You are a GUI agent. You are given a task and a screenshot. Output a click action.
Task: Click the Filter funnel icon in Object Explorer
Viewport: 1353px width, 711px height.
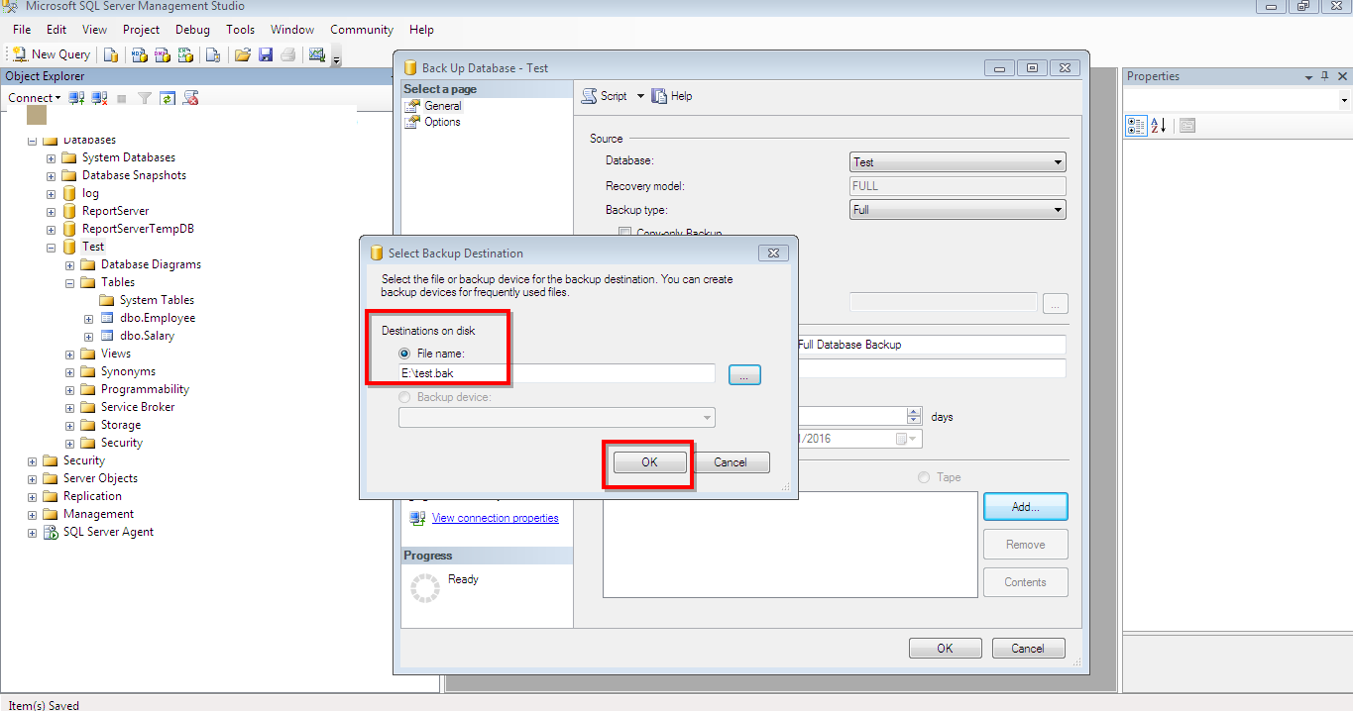tap(145, 98)
